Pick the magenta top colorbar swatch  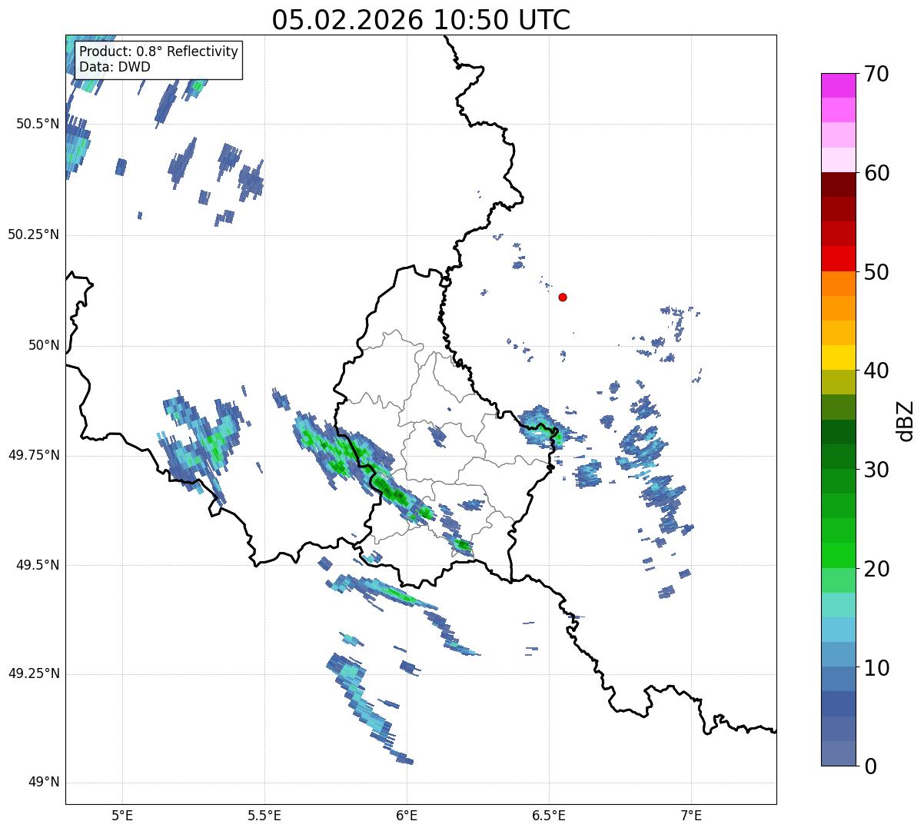838,85
